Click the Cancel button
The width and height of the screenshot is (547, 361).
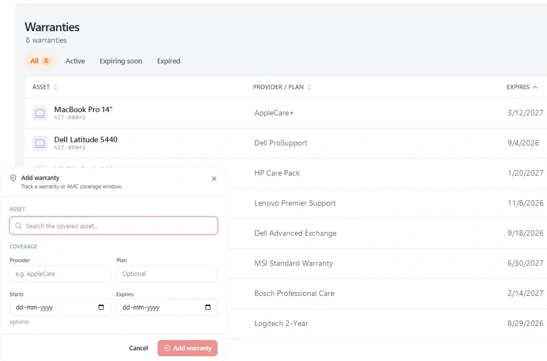pos(138,348)
